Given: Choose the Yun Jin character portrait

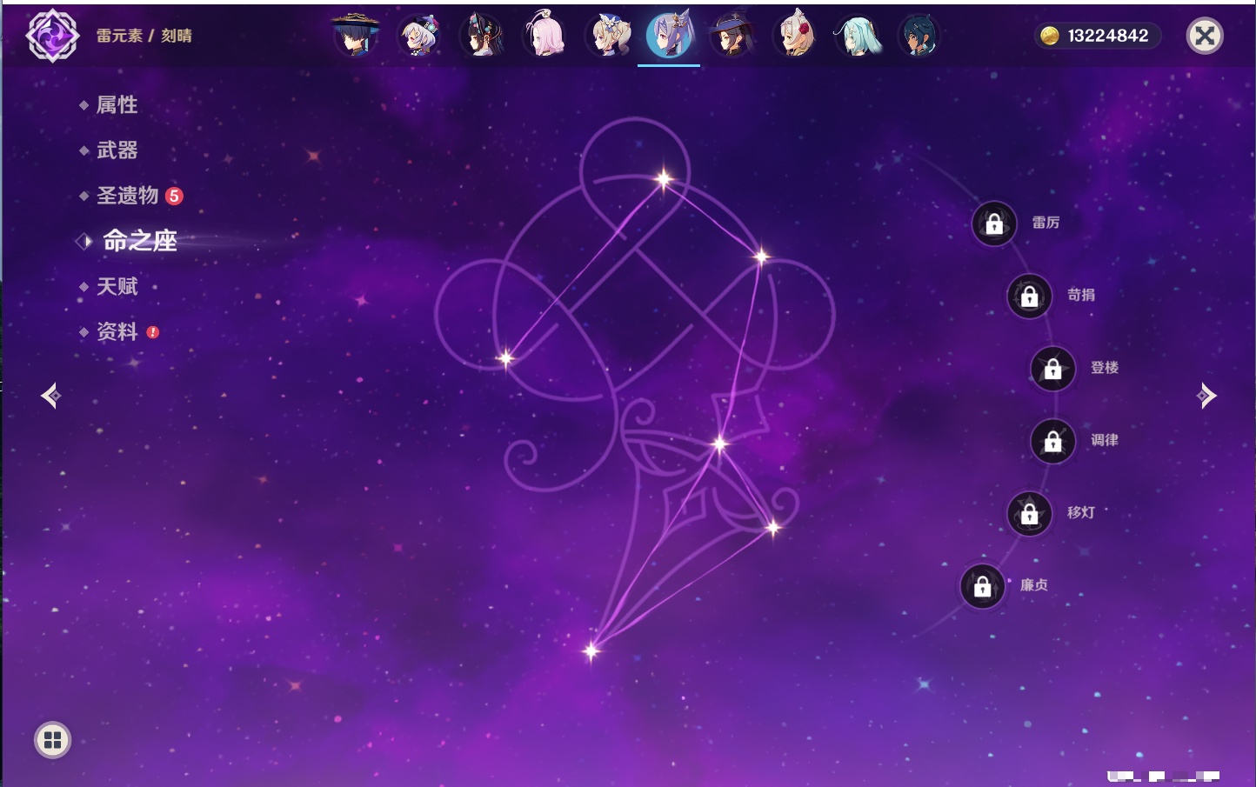Looking at the screenshot, I should tap(481, 36).
